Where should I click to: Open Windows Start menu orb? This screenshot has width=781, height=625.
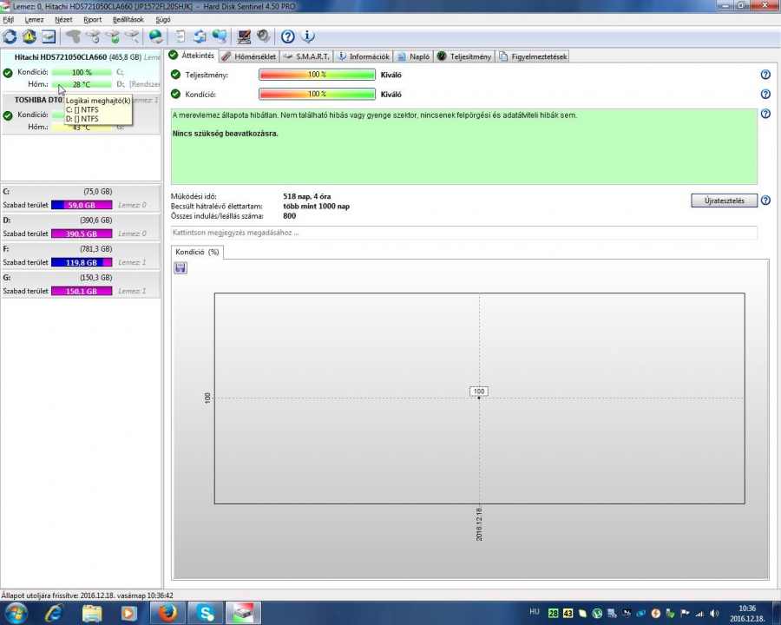(16, 613)
